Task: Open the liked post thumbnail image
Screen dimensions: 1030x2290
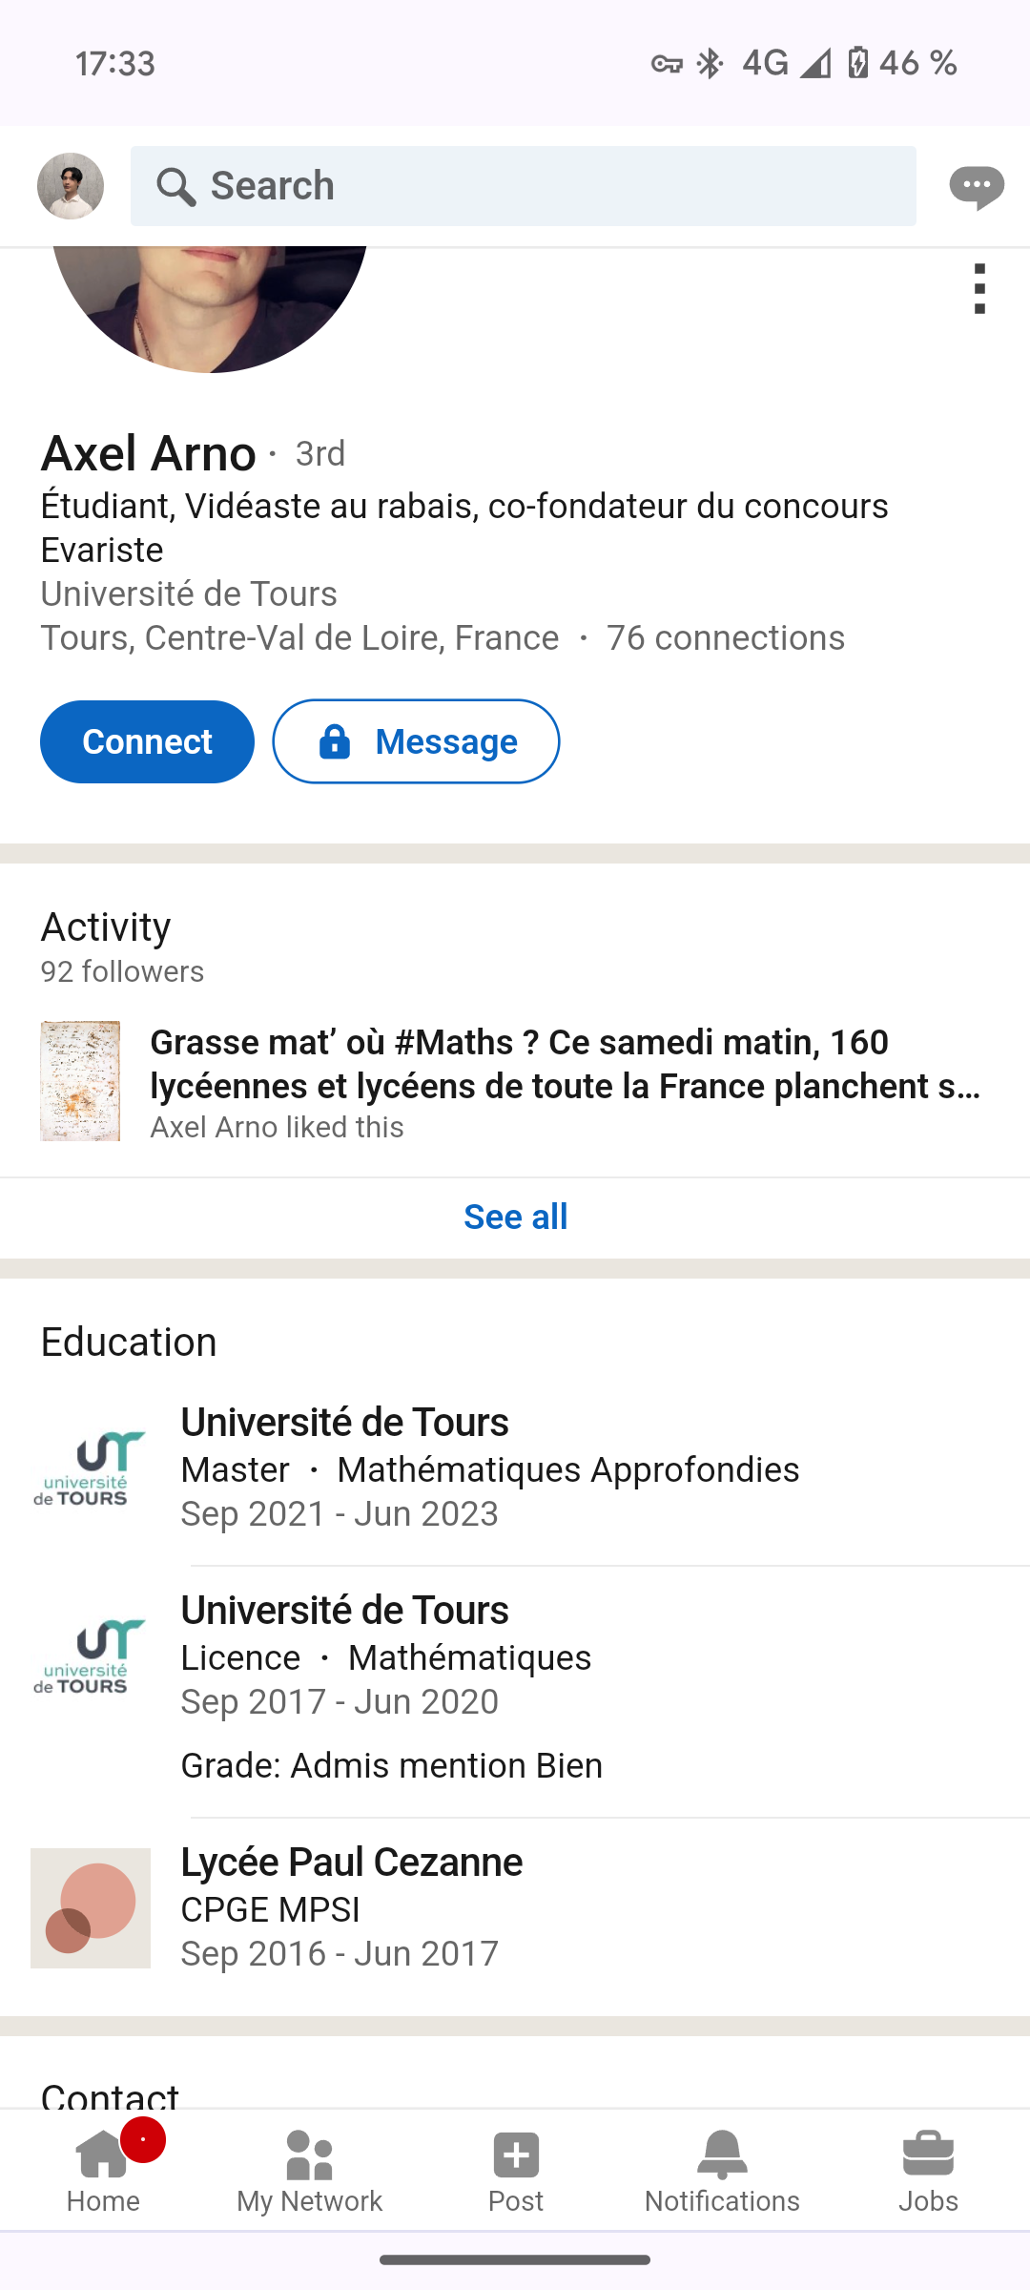Action: [80, 1081]
